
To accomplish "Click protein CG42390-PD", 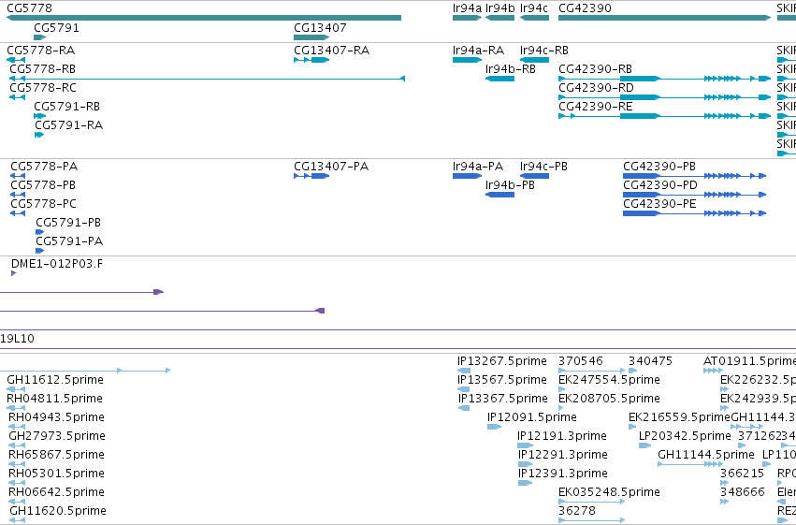I will 660,185.
